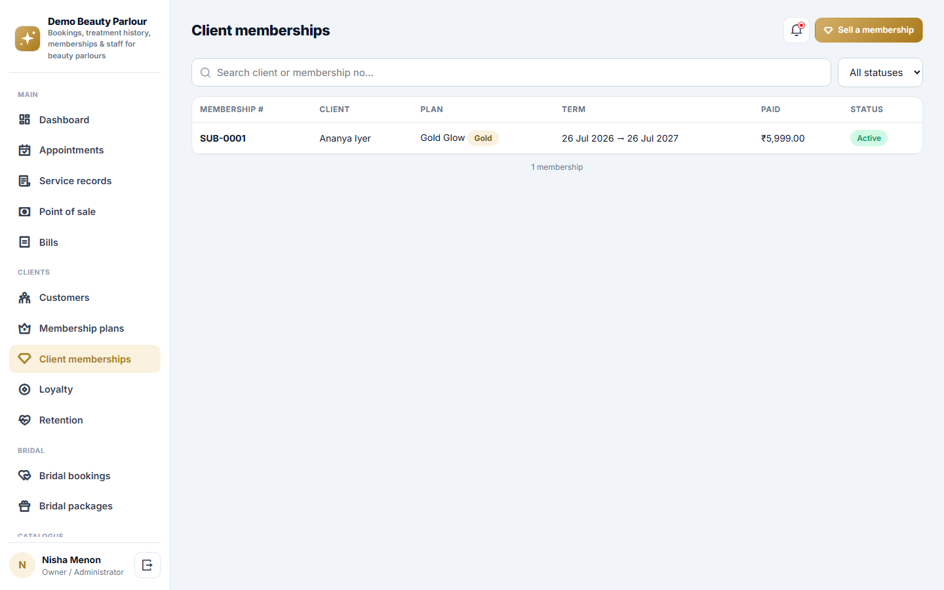944x590 pixels.
Task: Click Gold Glow plan name
Action: coord(442,138)
